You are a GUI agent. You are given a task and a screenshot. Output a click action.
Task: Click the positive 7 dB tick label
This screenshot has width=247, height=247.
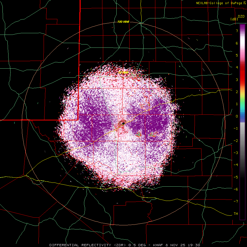(237, 31)
